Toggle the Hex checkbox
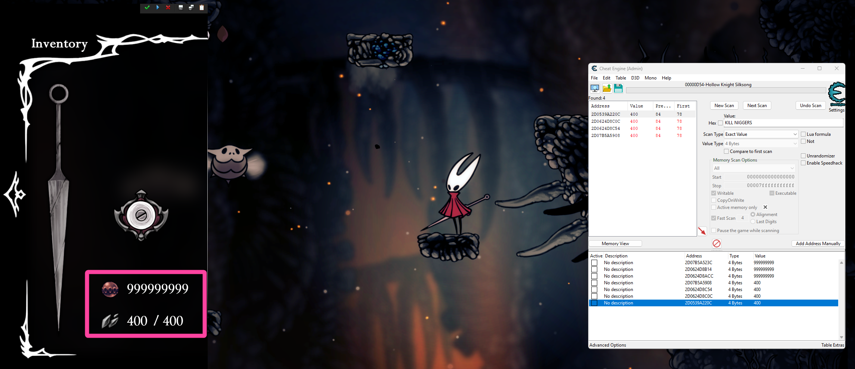 tap(721, 123)
